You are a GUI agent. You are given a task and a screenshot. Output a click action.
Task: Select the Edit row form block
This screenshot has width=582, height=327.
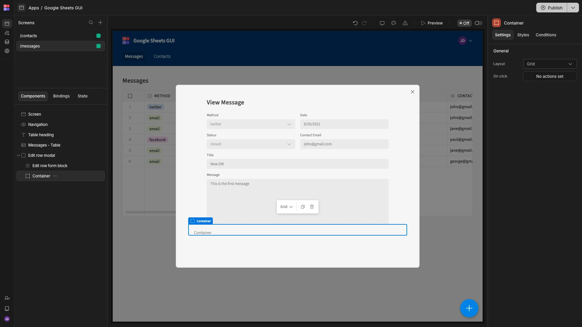pos(60,166)
